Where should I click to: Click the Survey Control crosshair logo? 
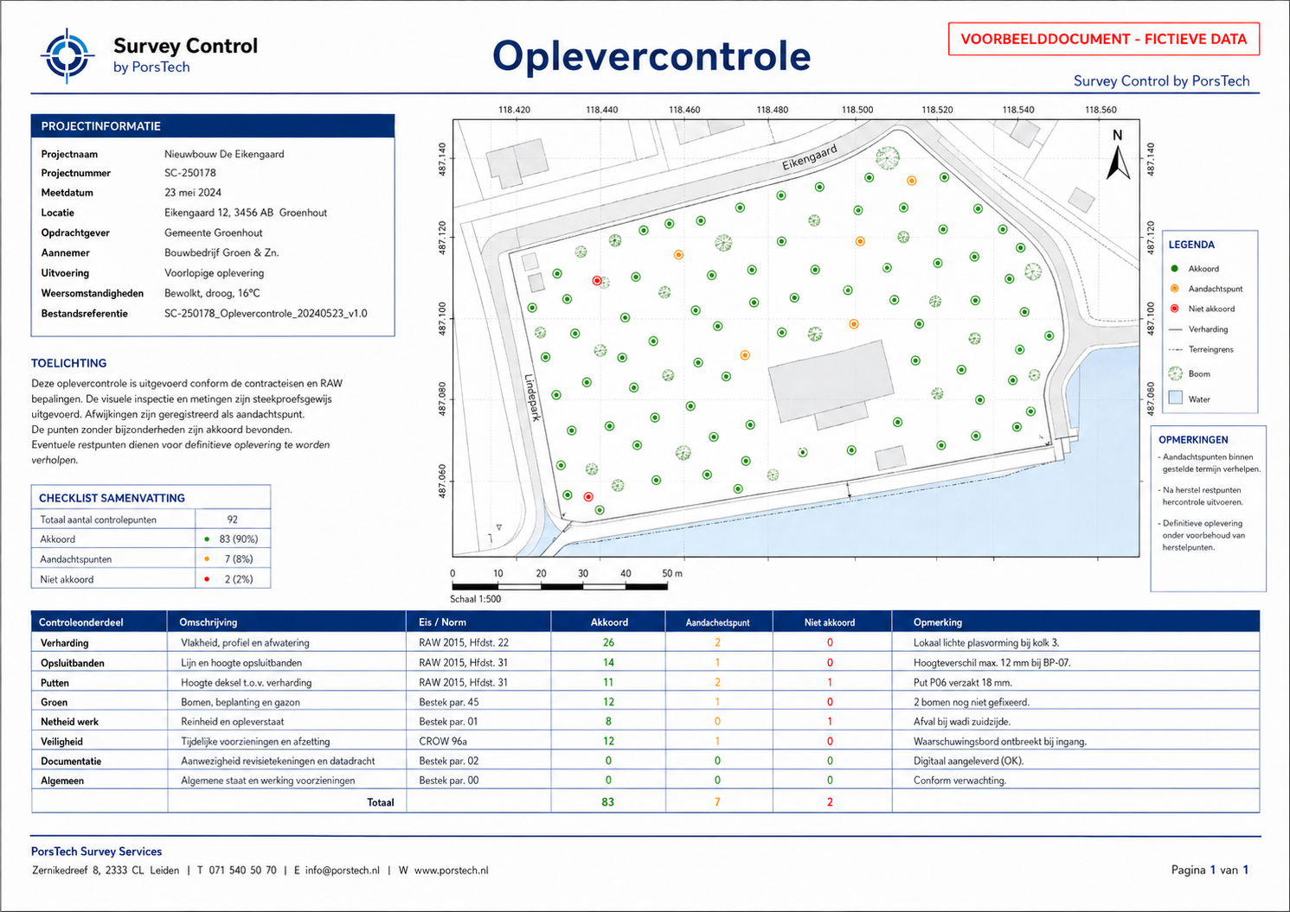coord(67,55)
